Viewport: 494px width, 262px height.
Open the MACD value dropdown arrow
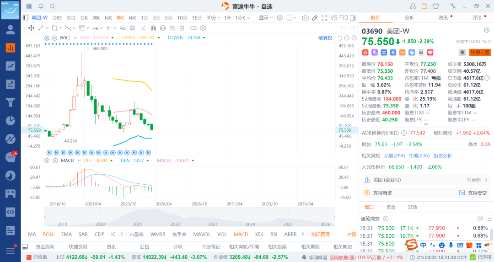coord(193,160)
